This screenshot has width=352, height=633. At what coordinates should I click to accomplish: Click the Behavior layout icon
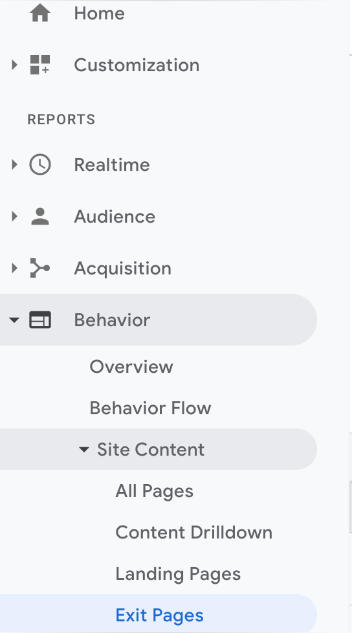coord(40,320)
